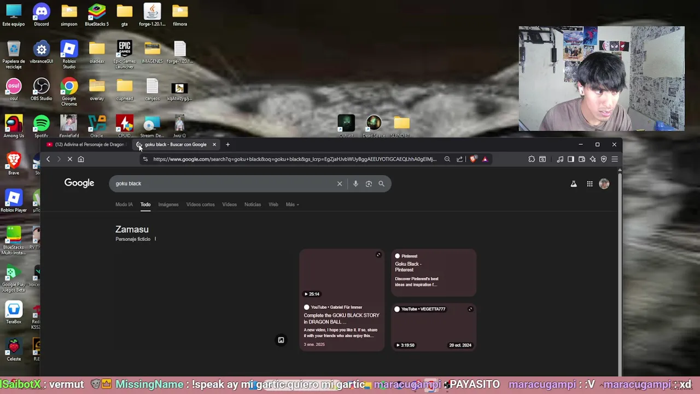Stop page loading with the spinner button
The height and width of the screenshot is (394, 700).
[x=69, y=159]
